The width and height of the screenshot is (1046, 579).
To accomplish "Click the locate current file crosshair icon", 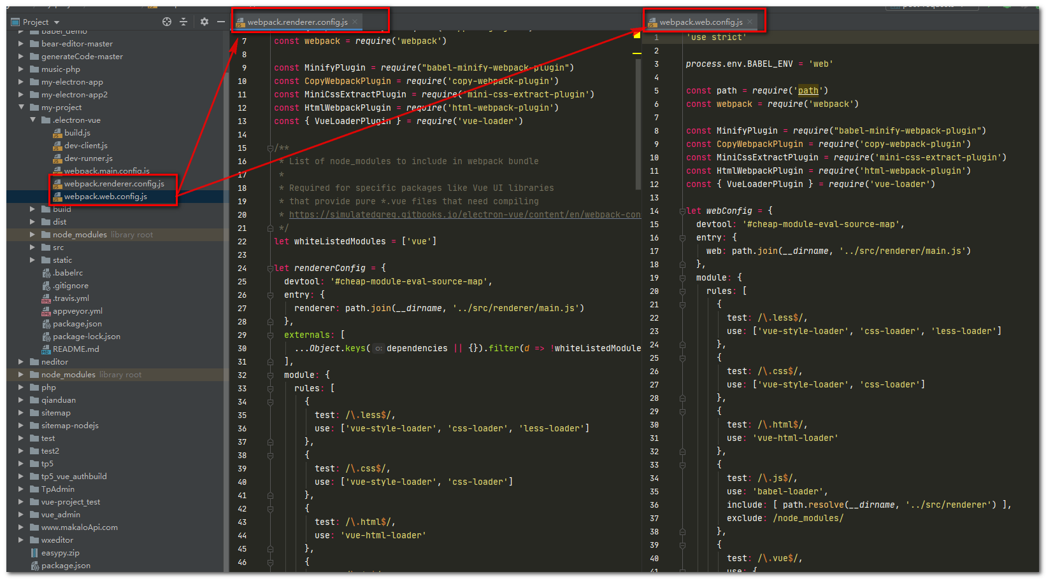I will (167, 22).
